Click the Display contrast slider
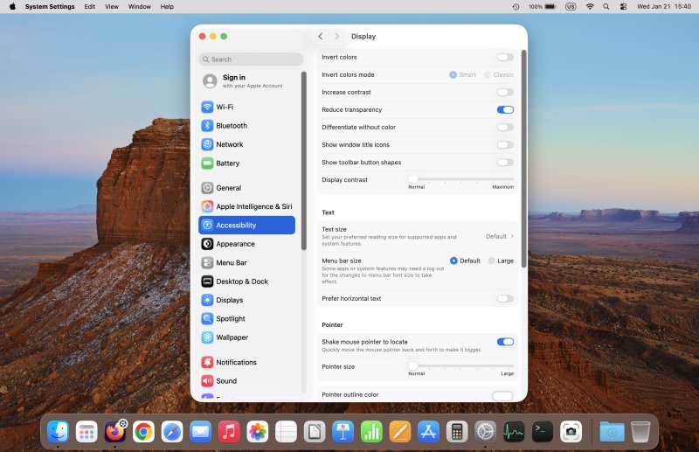Screen dimensions: 699x452 [461, 179]
